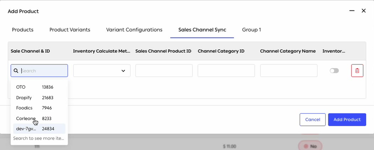Focus the Sale Channel search field
Viewport: 374px width, 150px height.
pyautogui.click(x=39, y=71)
